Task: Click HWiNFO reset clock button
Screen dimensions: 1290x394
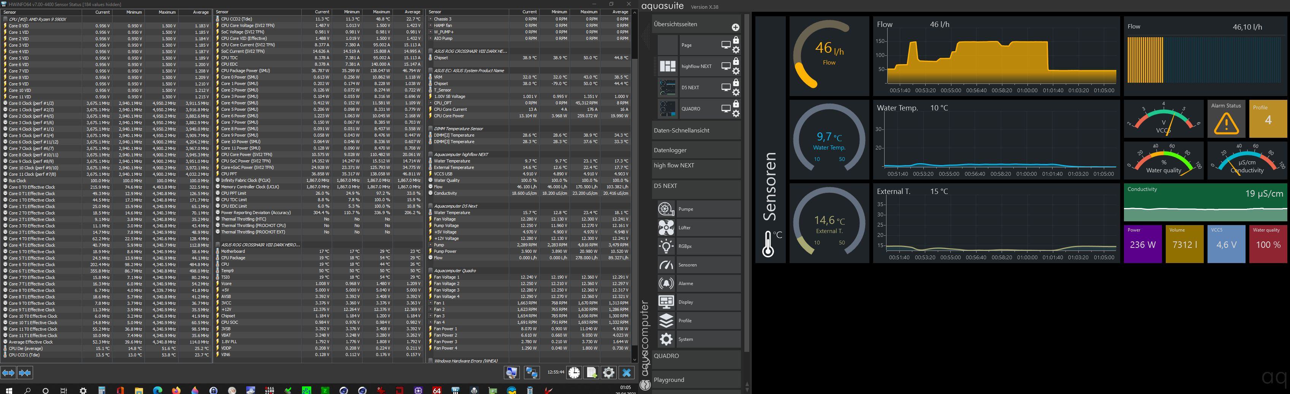Action: 575,372
